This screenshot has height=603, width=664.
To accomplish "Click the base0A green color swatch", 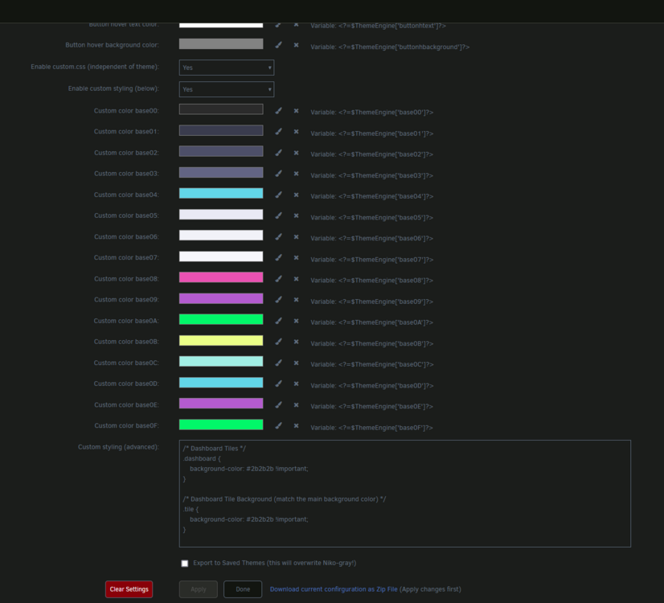I will (221, 319).
